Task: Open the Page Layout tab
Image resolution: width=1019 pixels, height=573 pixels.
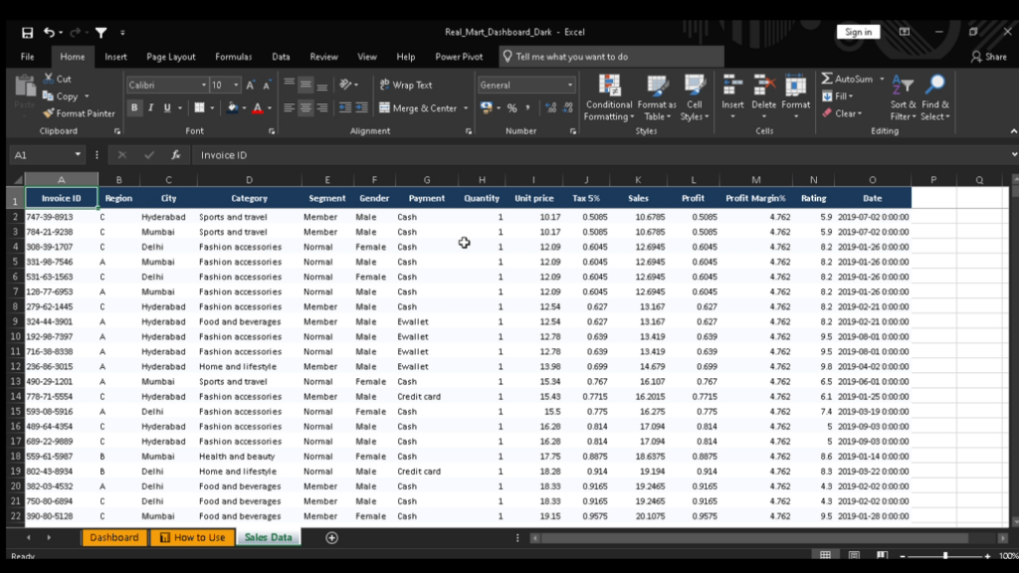Action: 171,57
